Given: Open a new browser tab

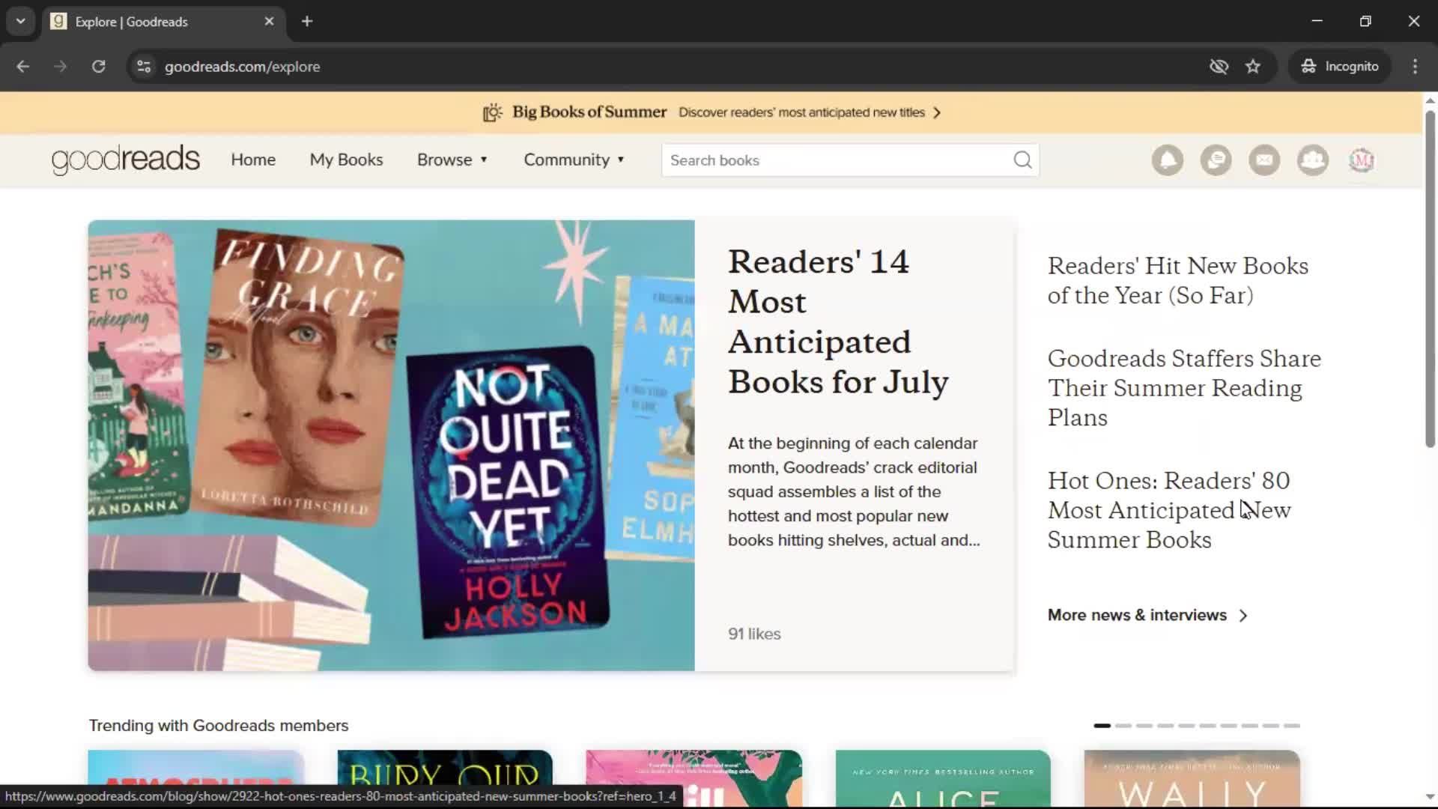Looking at the screenshot, I should (x=307, y=22).
